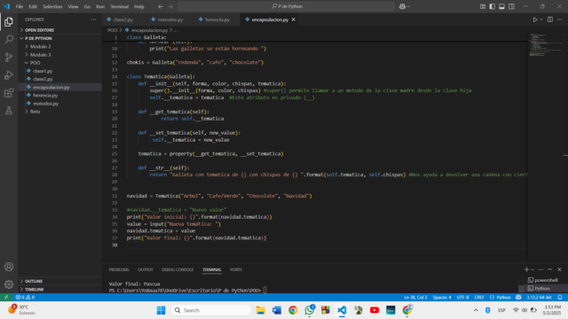Close the encapsulacion.py tab

pyautogui.click(x=294, y=19)
